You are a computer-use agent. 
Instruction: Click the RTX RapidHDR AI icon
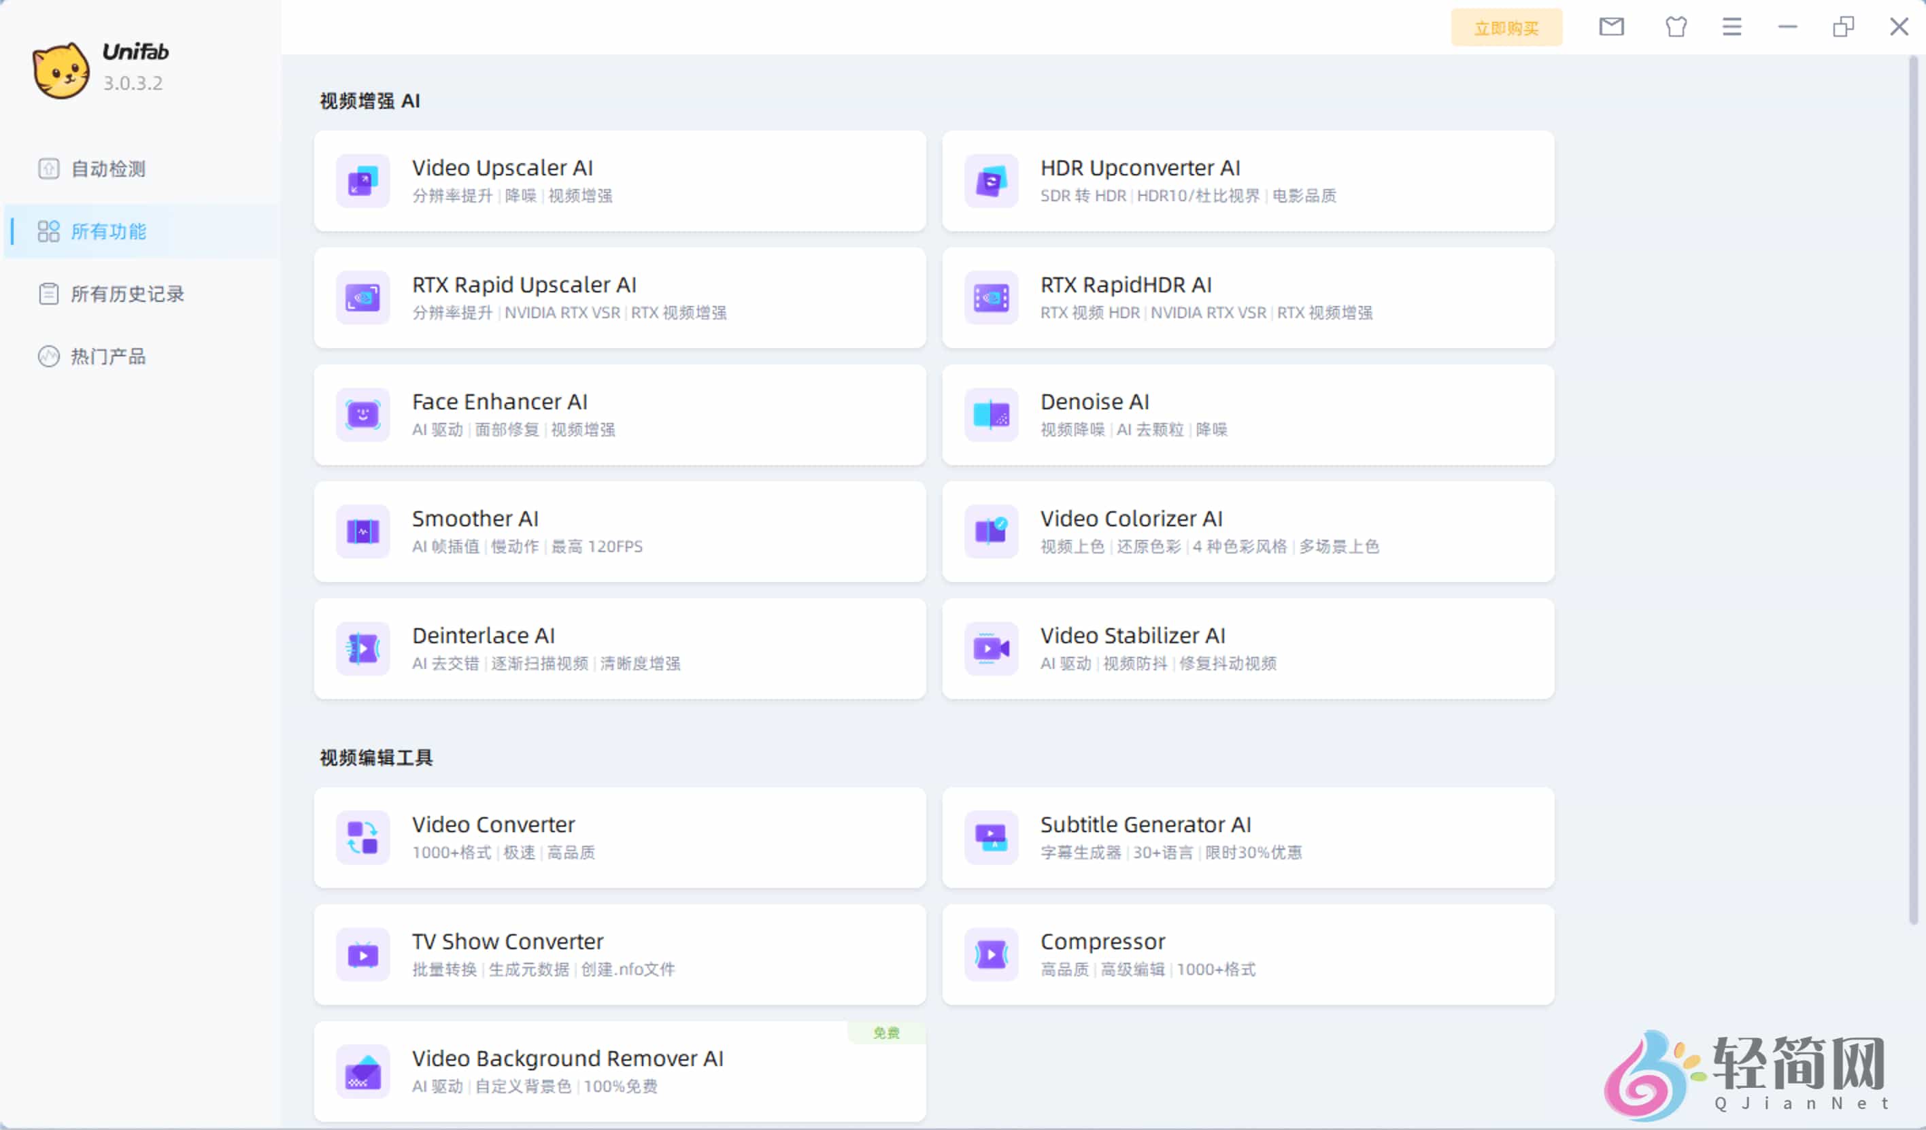[992, 298]
